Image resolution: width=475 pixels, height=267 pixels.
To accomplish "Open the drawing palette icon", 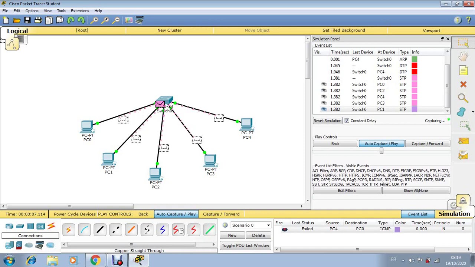I will (x=129, y=20).
